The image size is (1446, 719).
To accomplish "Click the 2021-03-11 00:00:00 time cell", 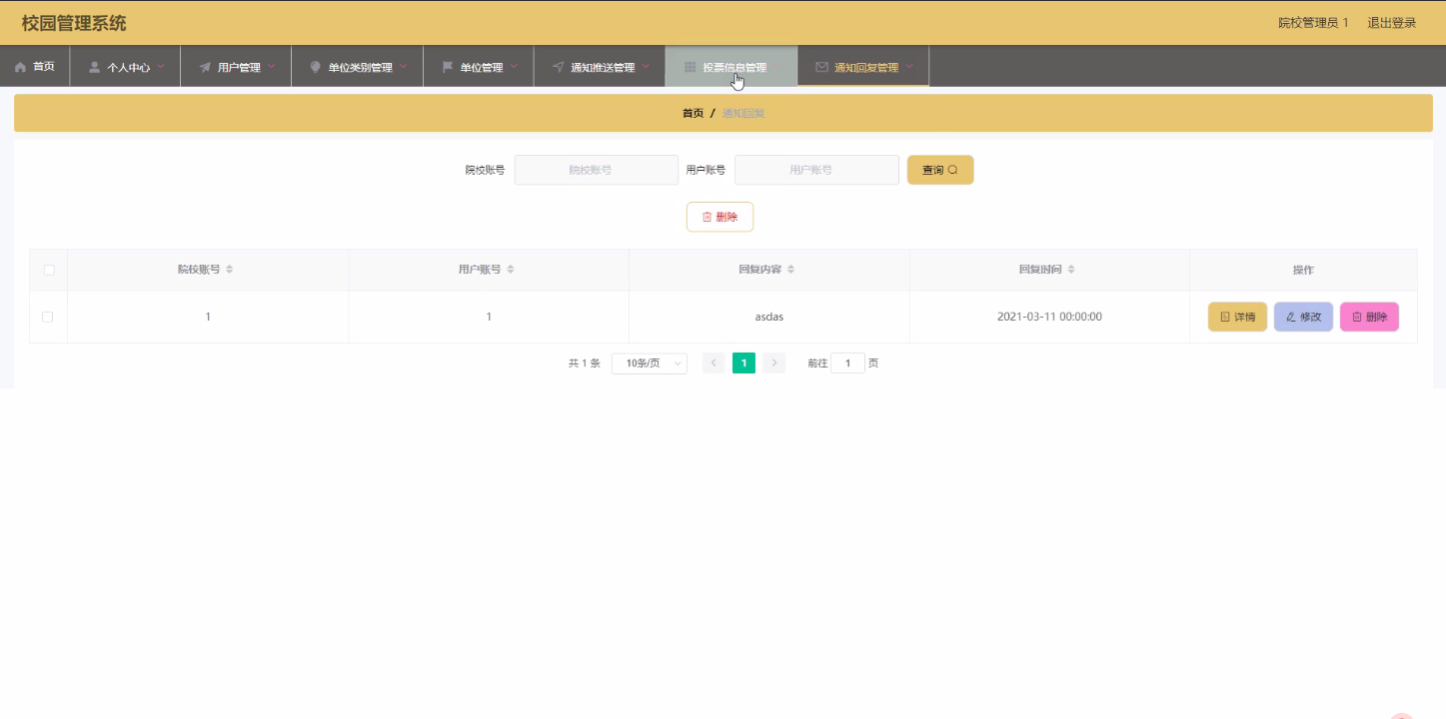I will (x=1049, y=317).
